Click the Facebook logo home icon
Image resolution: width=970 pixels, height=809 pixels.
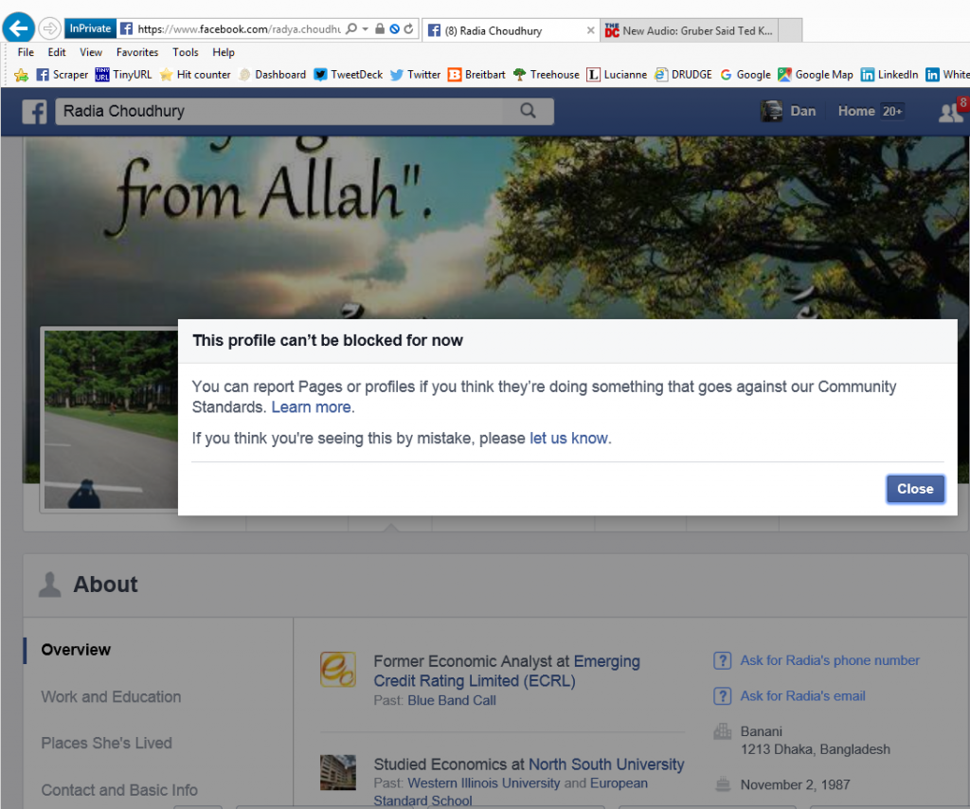click(35, 112)
